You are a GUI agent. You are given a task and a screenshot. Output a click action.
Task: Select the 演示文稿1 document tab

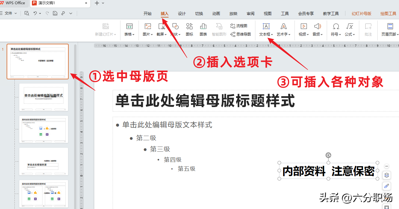(x=60, y=3)
